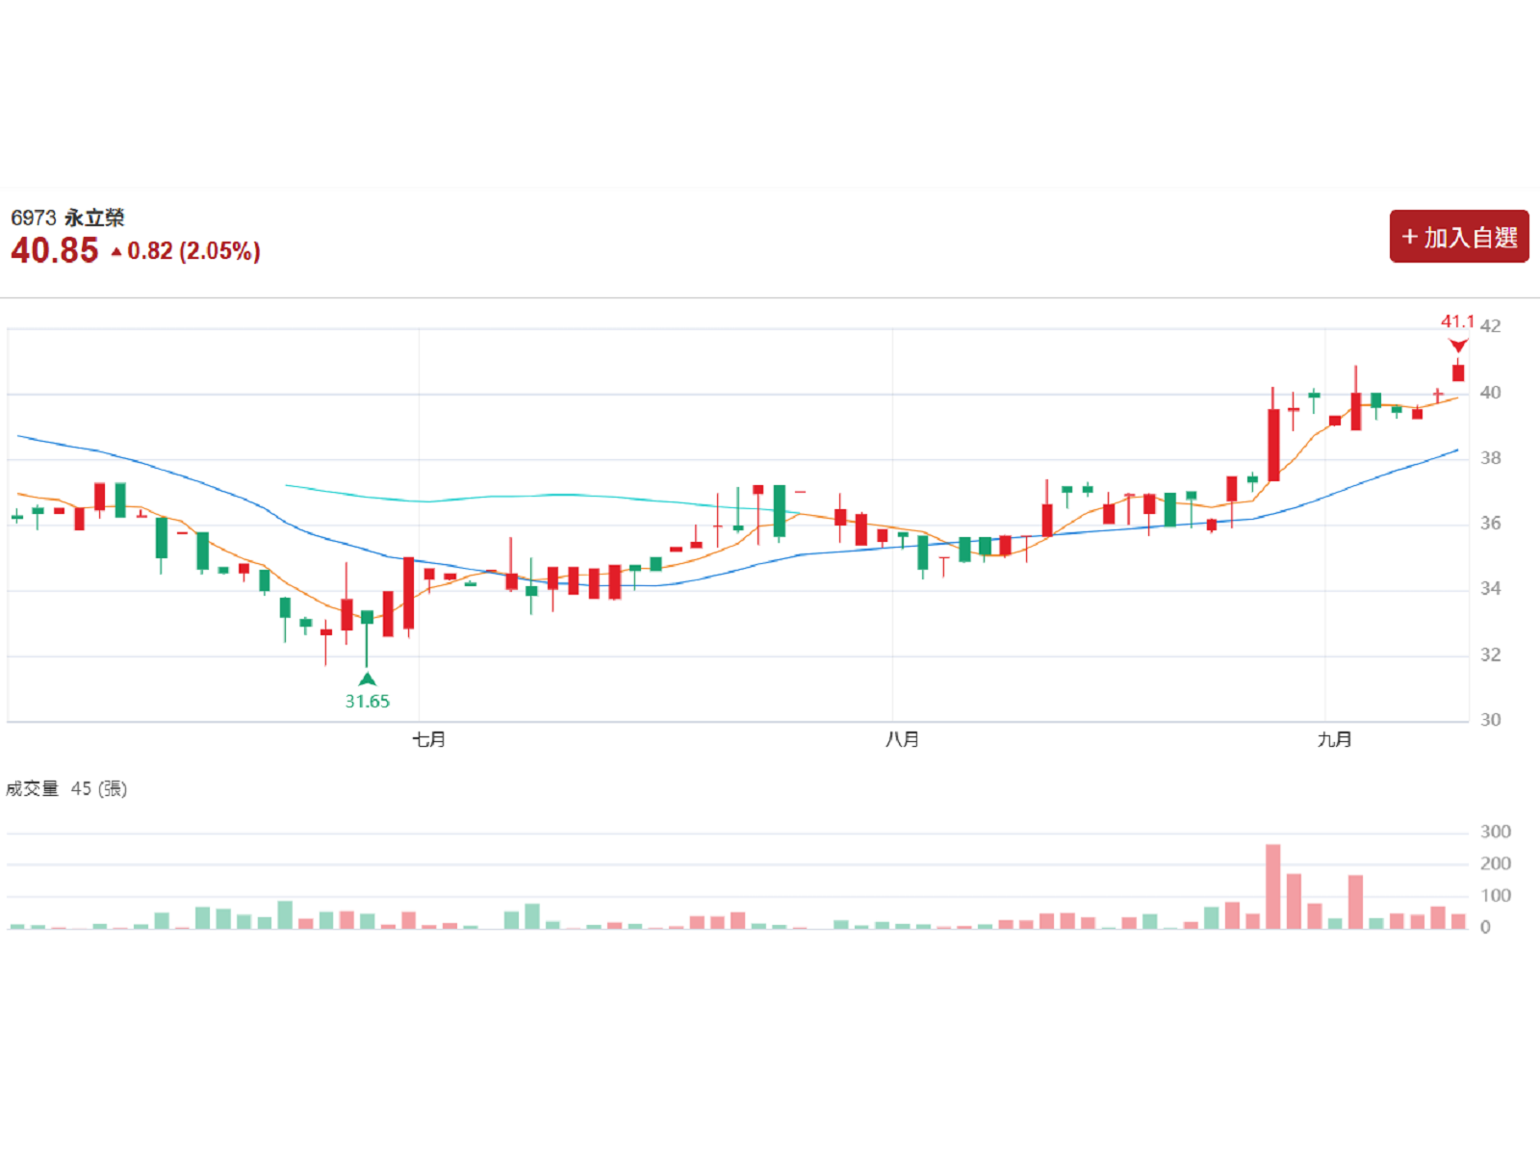Select the 七月 date axis label
This screenshot has width=1540, height=1155.
tap(428, 739)
